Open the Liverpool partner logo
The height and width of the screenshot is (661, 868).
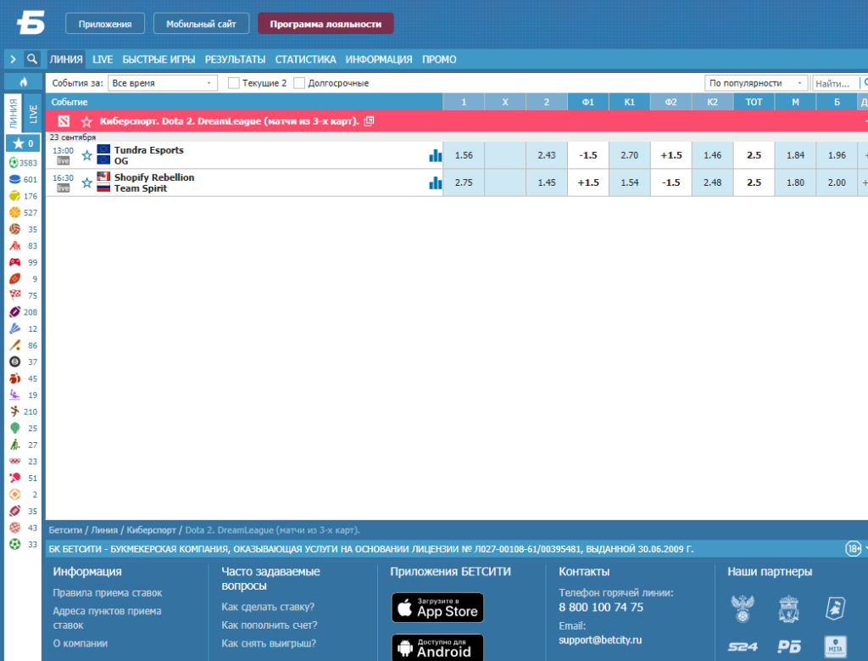[789, 609]
